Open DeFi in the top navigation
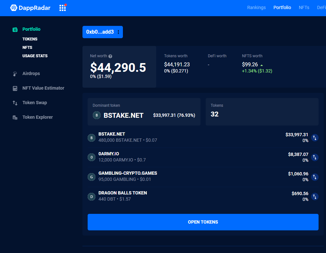 [x=321, y=7]
